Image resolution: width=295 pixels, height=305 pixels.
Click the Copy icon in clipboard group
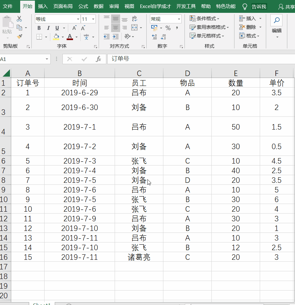(x=19, y=28)
